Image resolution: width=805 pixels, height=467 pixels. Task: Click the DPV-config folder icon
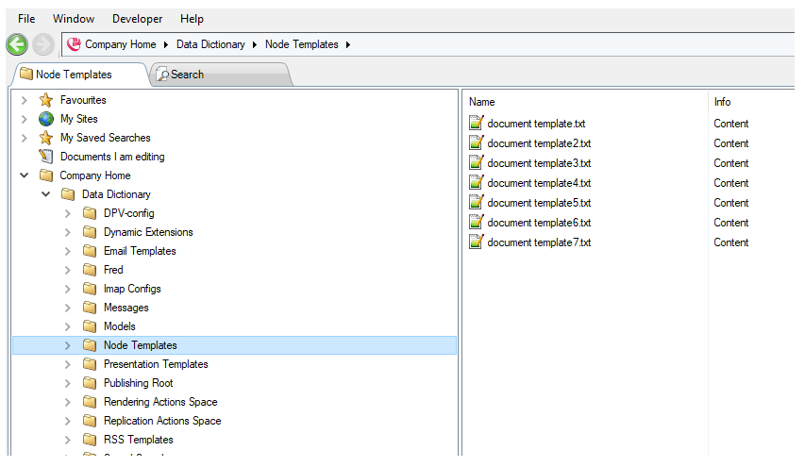coord(90,213)
